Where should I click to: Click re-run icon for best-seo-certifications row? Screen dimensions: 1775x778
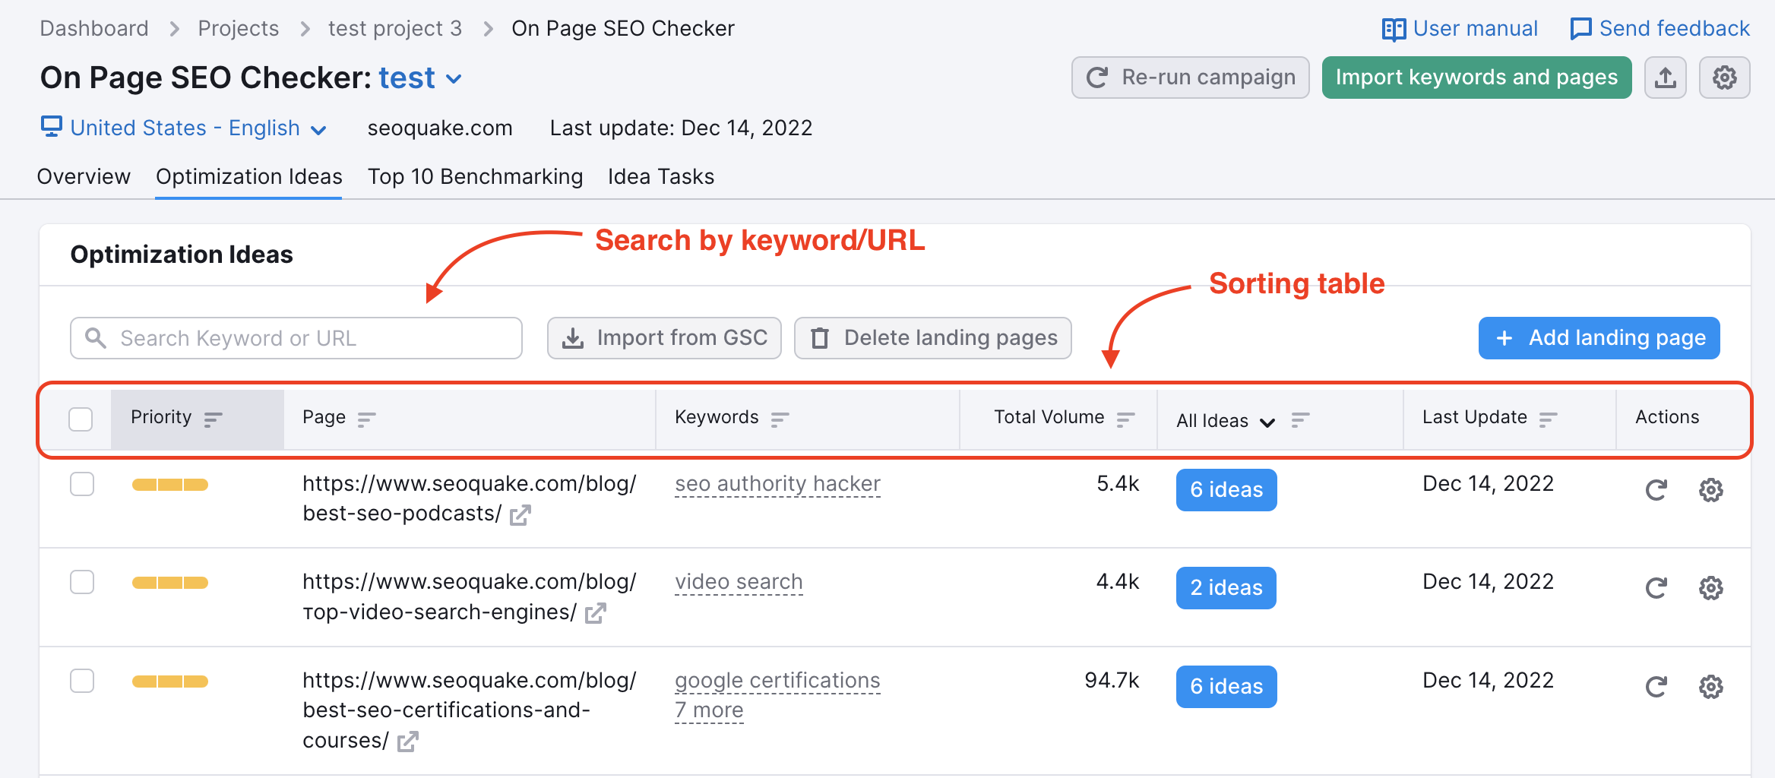1656,687
